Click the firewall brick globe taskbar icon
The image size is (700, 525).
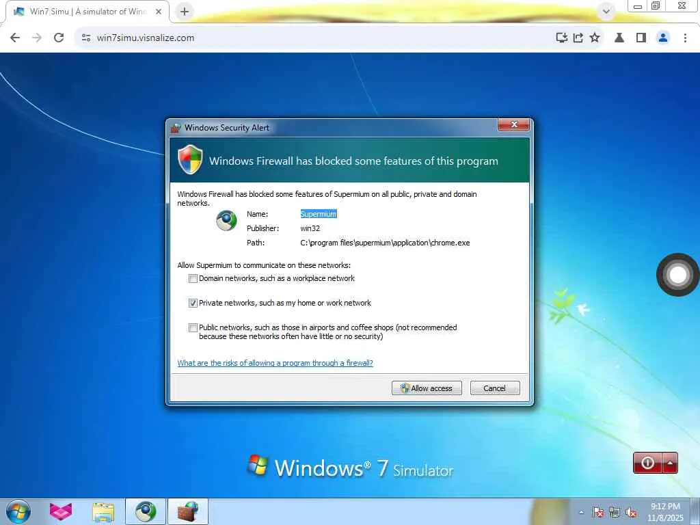tap(188, 511)
